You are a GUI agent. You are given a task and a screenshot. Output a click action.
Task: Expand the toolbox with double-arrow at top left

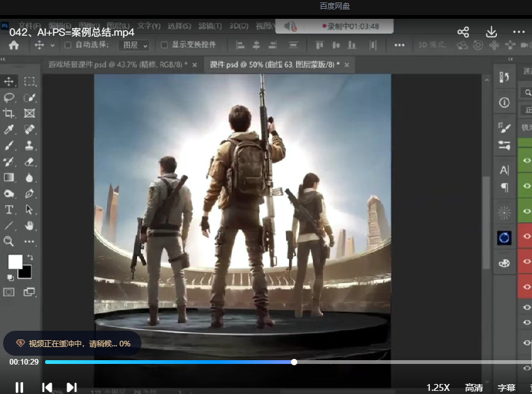(x=3, y=59)
